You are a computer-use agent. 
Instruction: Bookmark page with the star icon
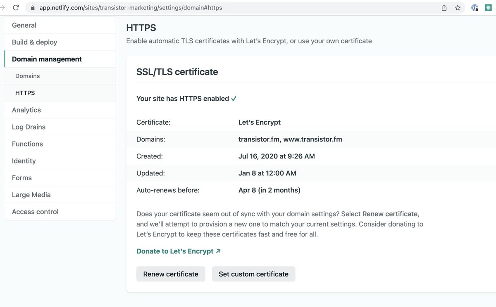tap(458, 8)
